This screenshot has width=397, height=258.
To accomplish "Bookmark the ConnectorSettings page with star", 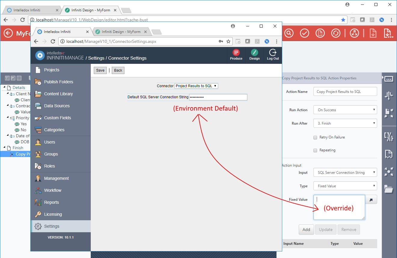I will click(228, 41).
